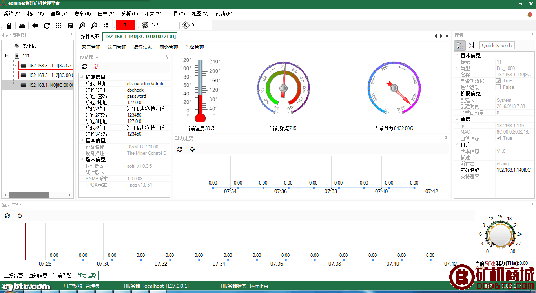
Task: Click the topology tree horizontal scrollbar
Action: [29, 195]
